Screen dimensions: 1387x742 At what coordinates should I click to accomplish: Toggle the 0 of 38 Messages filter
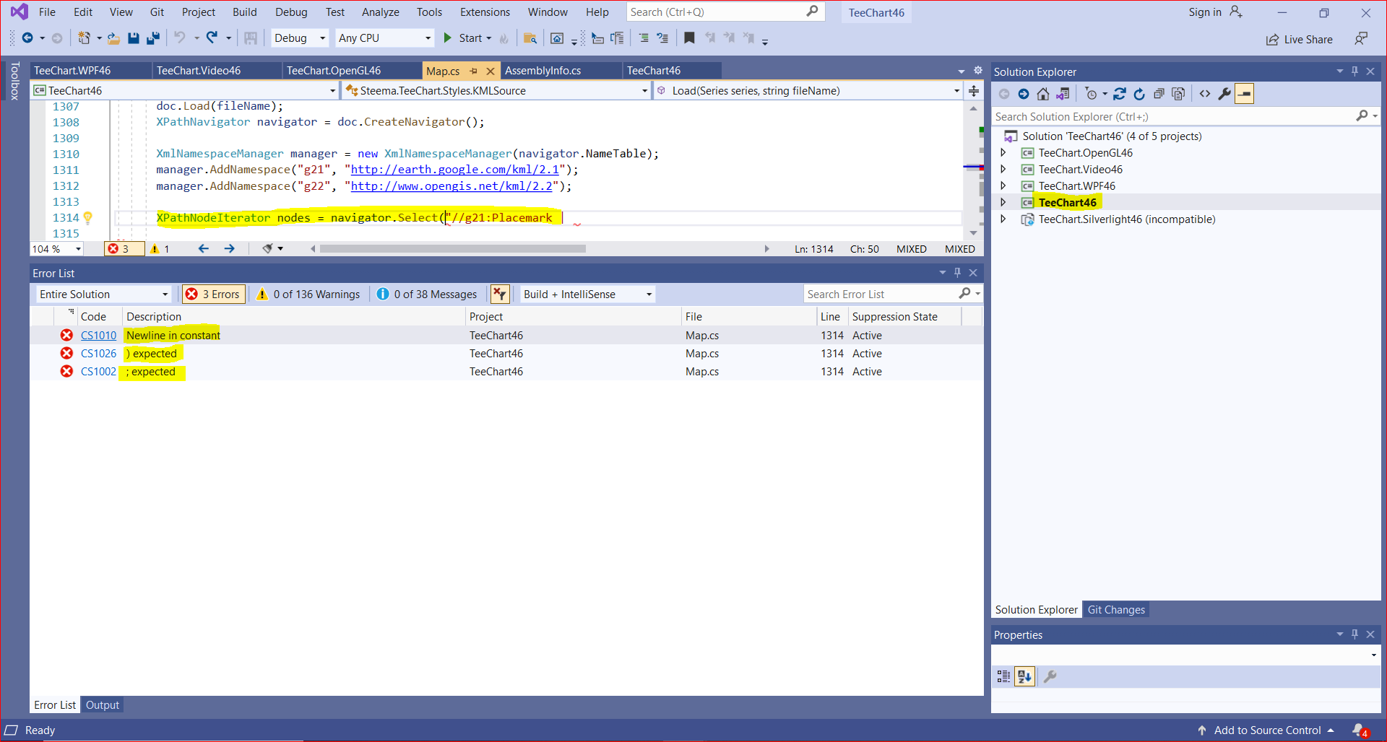click(428, 294)
